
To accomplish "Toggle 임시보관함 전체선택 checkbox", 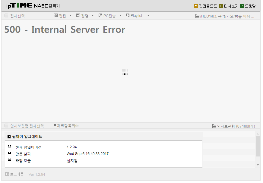I will coord(6,125).
